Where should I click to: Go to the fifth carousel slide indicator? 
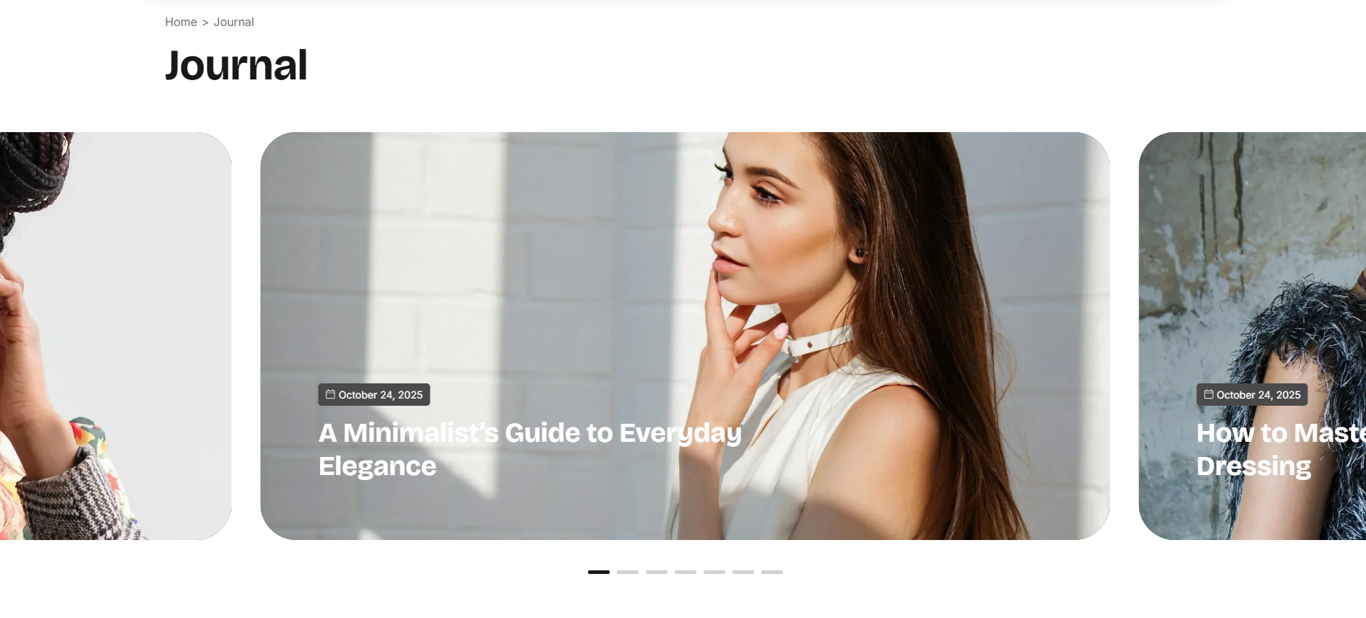coord(714,572)
